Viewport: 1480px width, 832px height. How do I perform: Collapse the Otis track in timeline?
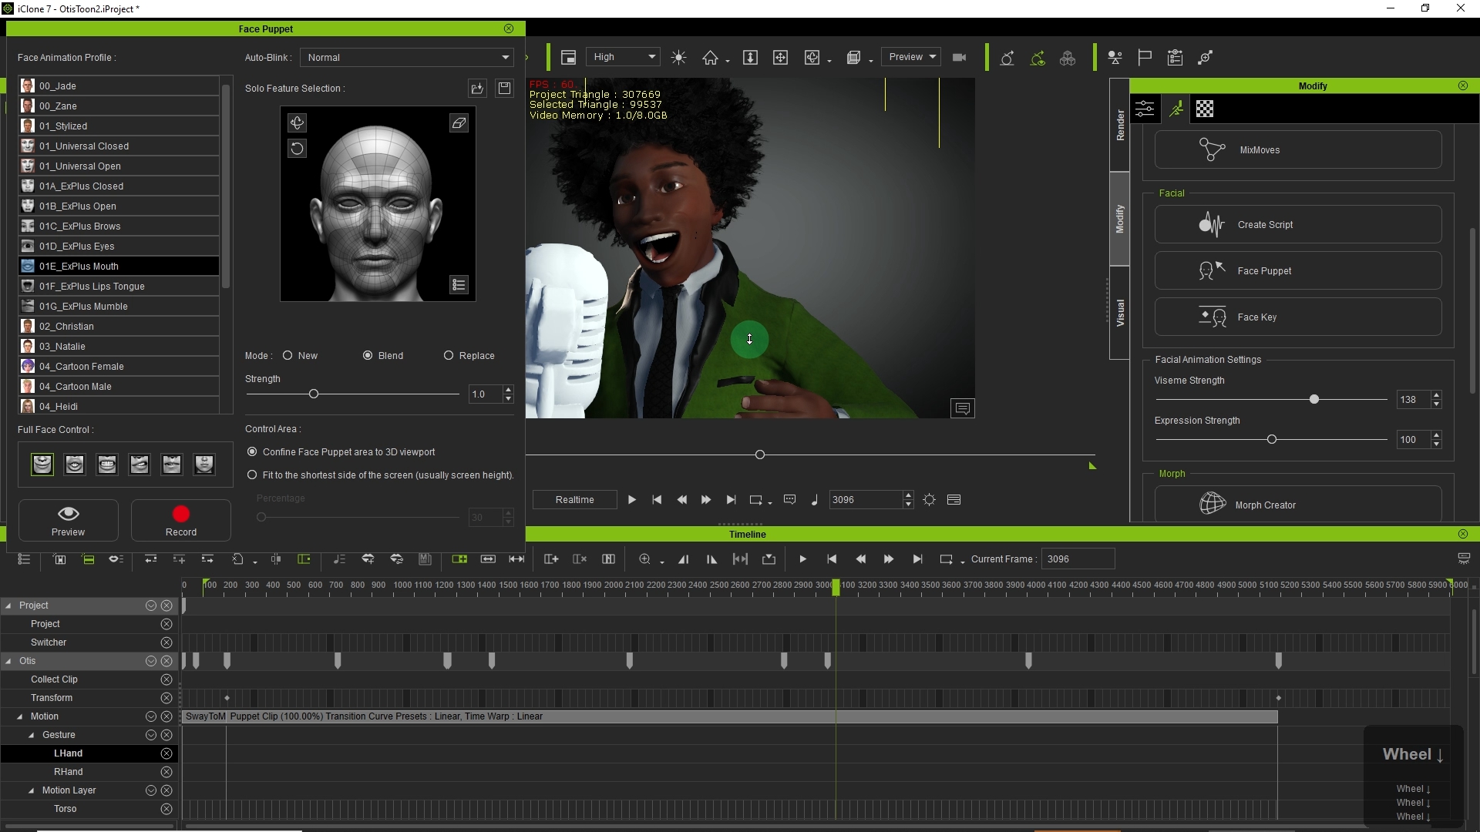tap(8, 661)
